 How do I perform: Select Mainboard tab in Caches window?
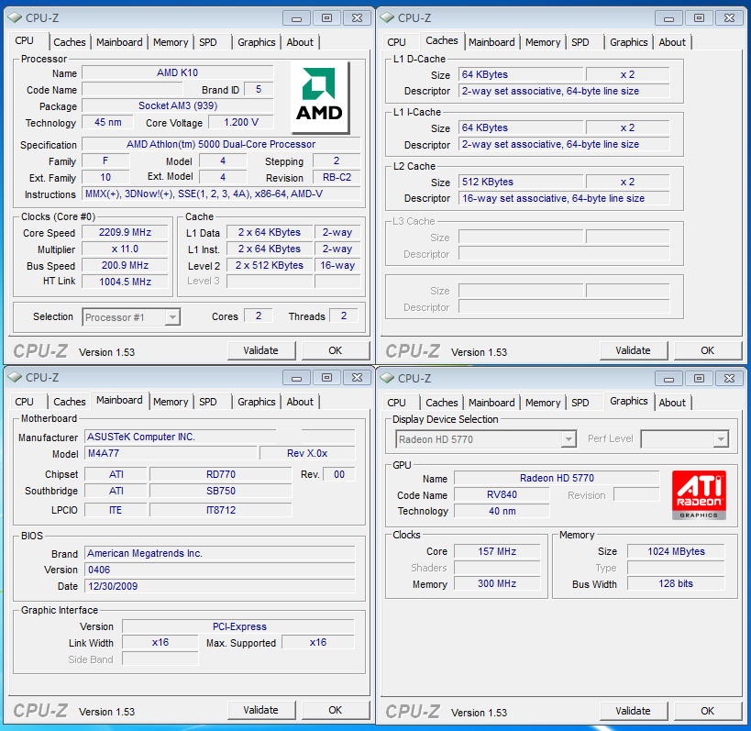(x=491, y=42)
